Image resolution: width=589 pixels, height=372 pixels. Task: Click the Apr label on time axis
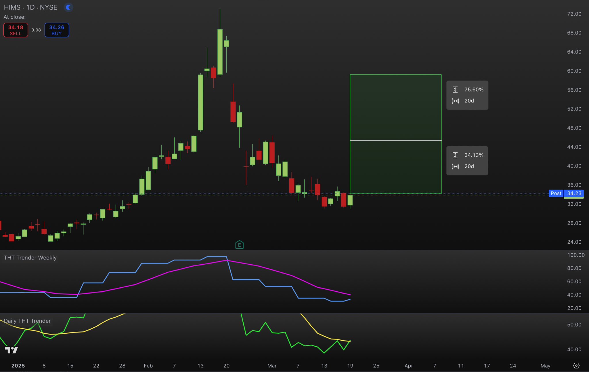[408, 366]
